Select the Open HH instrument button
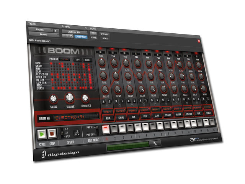 168,115
